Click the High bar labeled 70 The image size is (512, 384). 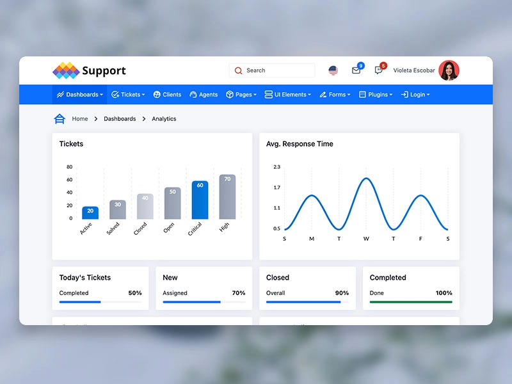[x=227, y=196]
